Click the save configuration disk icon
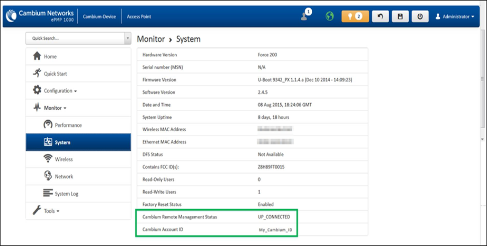The image size is (487, 249). point(400,16)
